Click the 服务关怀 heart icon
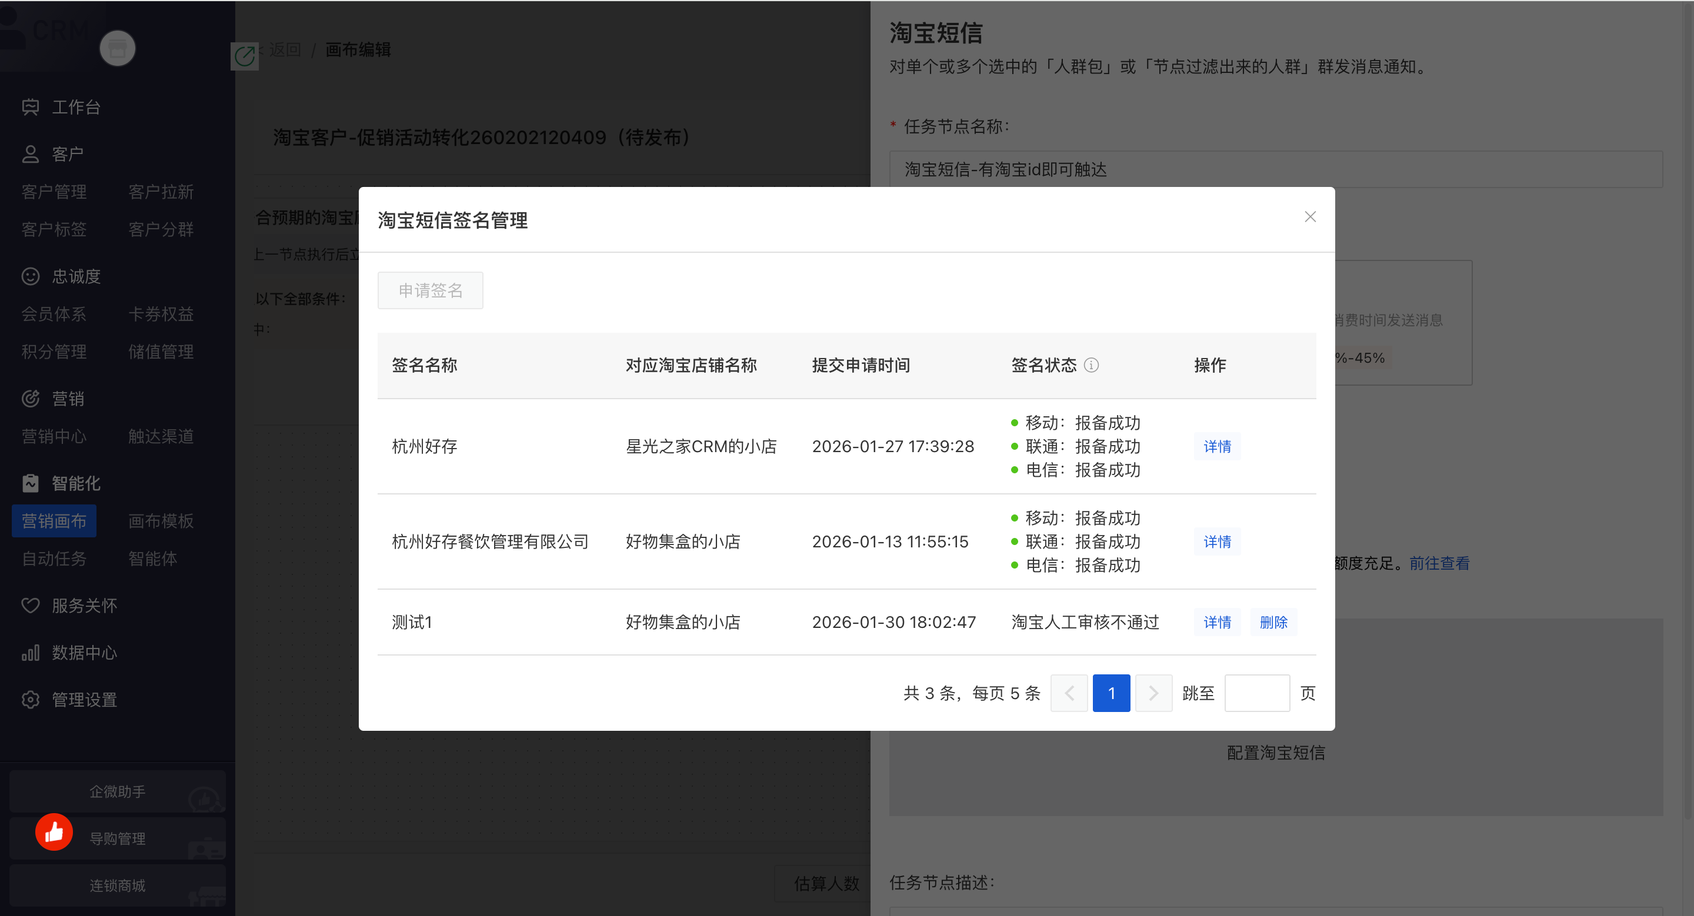 pyautogui.click(x=30, y=605)
